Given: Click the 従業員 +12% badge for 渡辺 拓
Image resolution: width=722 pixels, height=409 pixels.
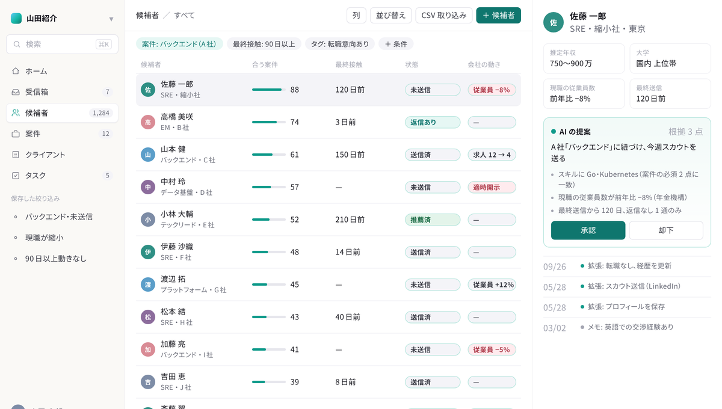Looking at the screenshot, I should pyautogui.click(x=492, y=284).
